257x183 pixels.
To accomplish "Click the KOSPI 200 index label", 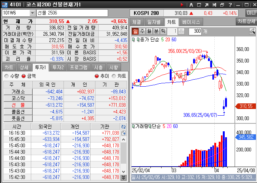I will (x=146, y=13).
